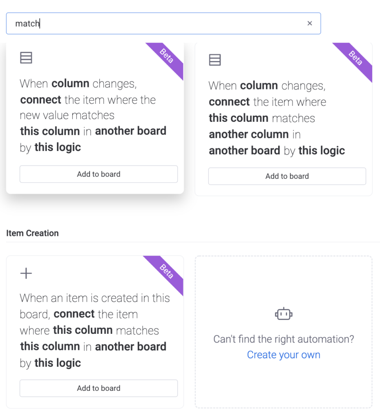
Task: Open the "Create your own" link
Action: point(284,355)
